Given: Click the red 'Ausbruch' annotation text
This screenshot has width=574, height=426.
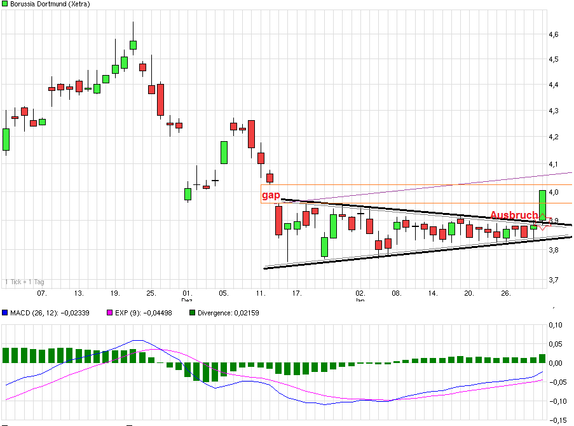Looking at the screenshot, I should [x=515, y=216].
